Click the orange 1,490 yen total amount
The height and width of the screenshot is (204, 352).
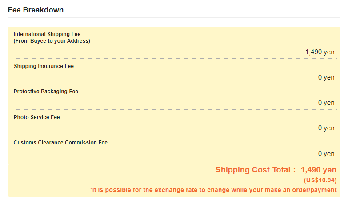[319, 170]
